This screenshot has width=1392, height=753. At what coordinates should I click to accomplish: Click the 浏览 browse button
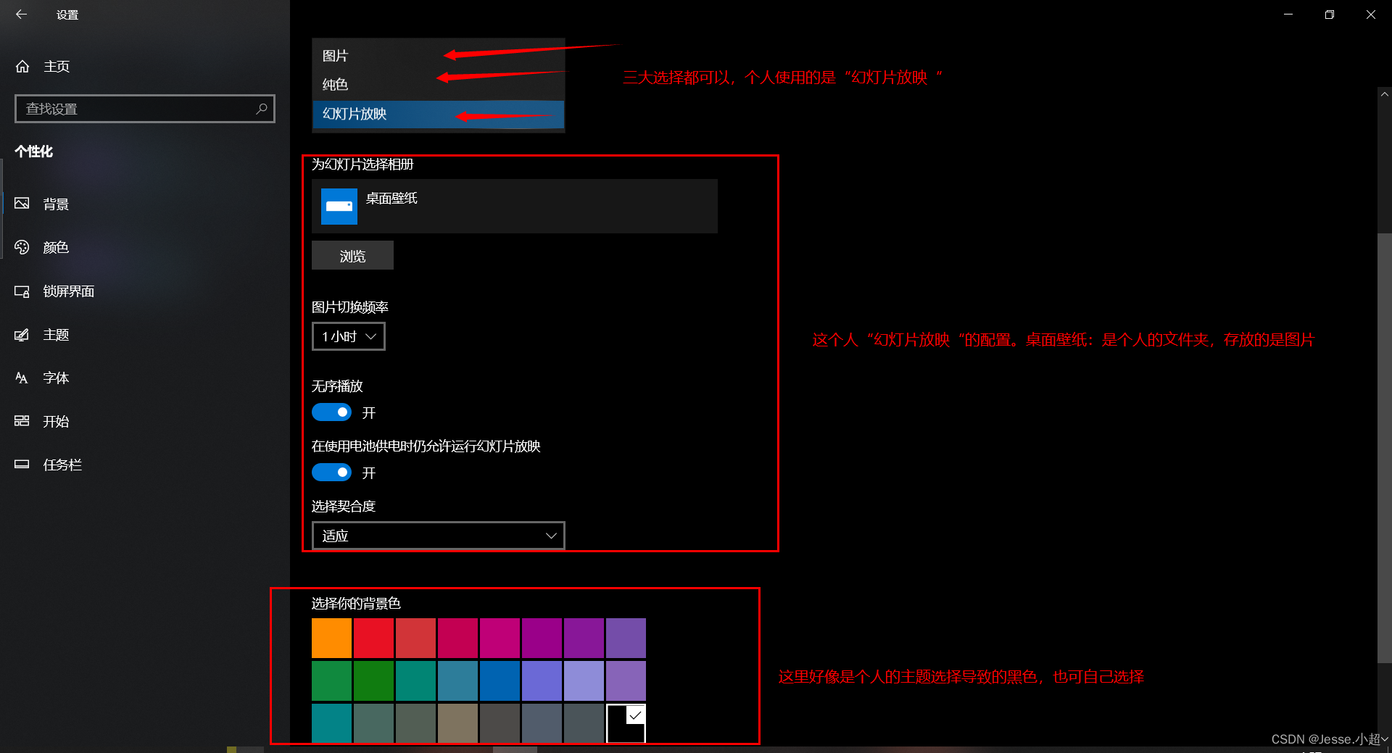(352, 255)
